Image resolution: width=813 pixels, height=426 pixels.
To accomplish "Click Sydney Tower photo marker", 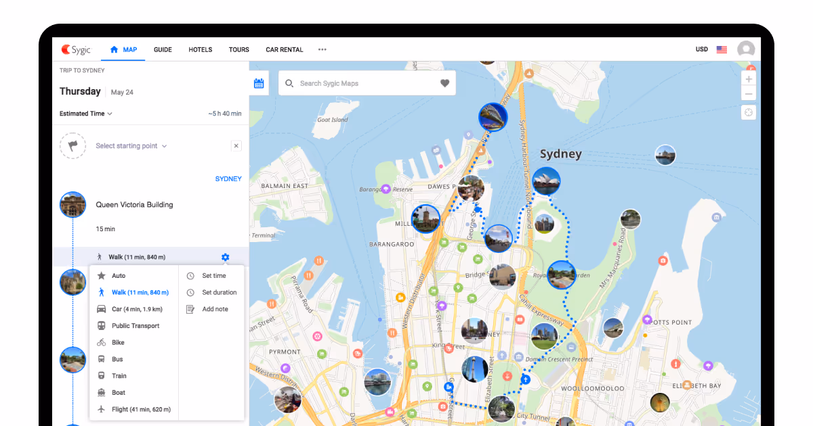I will [475, 369].
